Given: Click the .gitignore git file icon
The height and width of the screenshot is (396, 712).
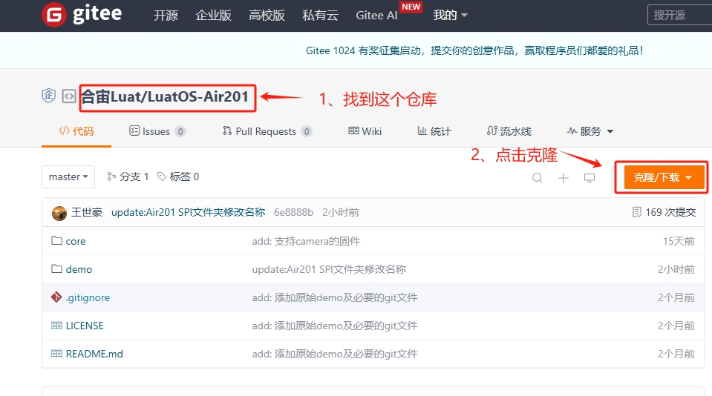Looking at the screenshot, I should (x=56, y=297).
